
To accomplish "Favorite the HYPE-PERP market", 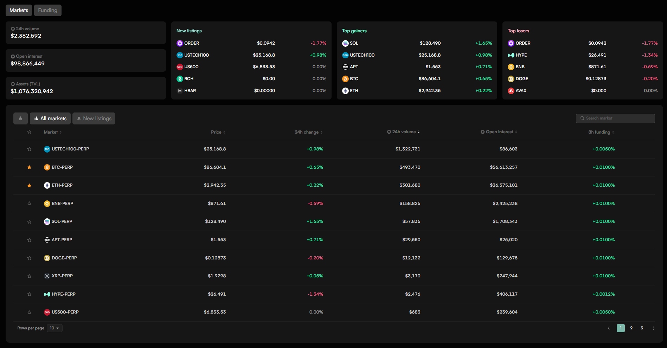I will tap(29, 294).
